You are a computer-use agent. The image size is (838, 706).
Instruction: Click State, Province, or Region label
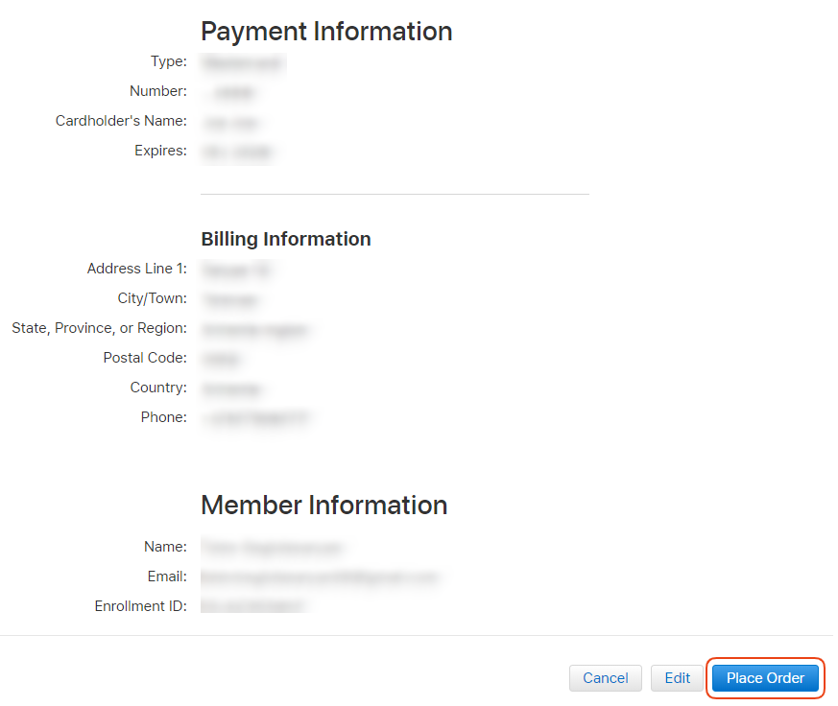99,328
